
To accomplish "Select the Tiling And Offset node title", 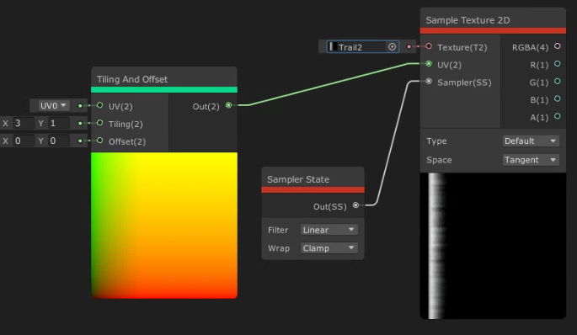I will tap(132, 79).
